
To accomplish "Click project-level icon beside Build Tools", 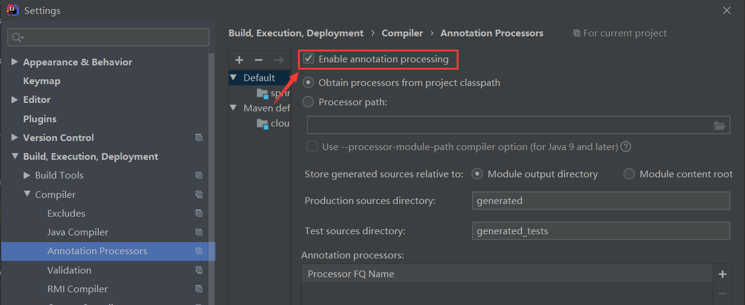I will [199, 175].
